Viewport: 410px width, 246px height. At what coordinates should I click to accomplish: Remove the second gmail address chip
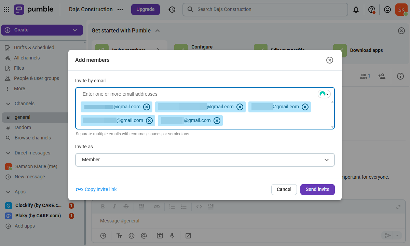(x=240, y=107)
